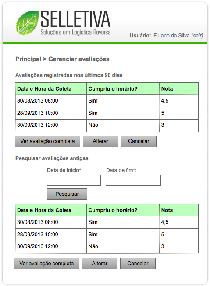Click the Data de fim input field
The height and width of the screenshot is (286, 210).
(x=133, y=180)
